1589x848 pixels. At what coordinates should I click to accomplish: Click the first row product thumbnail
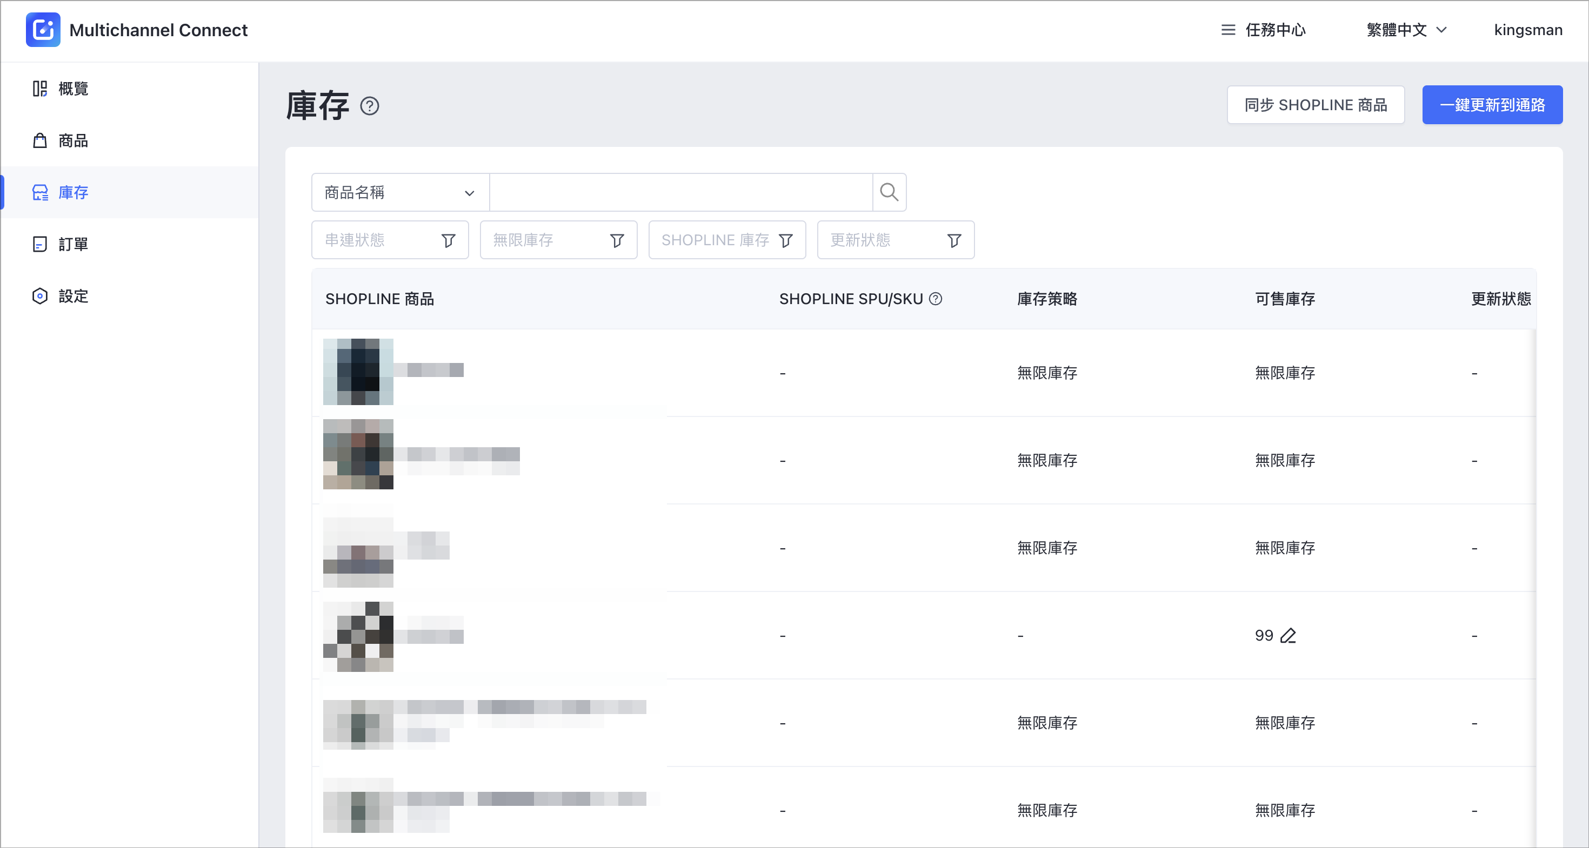click(x=358, y=372)
